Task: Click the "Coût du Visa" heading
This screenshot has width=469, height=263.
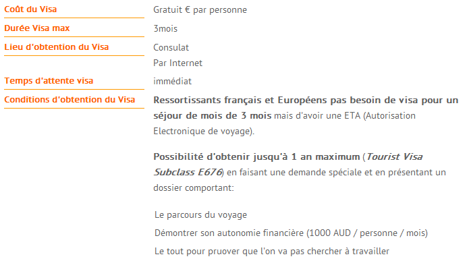Action: pos(30,9)
